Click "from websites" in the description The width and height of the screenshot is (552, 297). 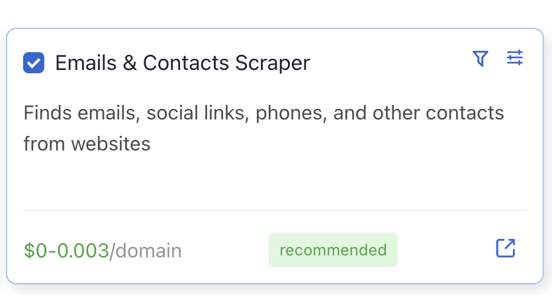coord(87,144)
